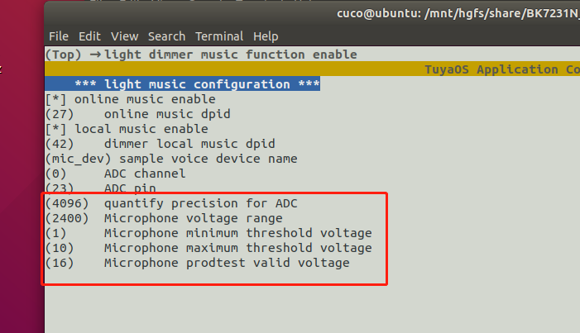The image size is (580, 333).
Task: Open the Search menu
Action: coord(166,36)
